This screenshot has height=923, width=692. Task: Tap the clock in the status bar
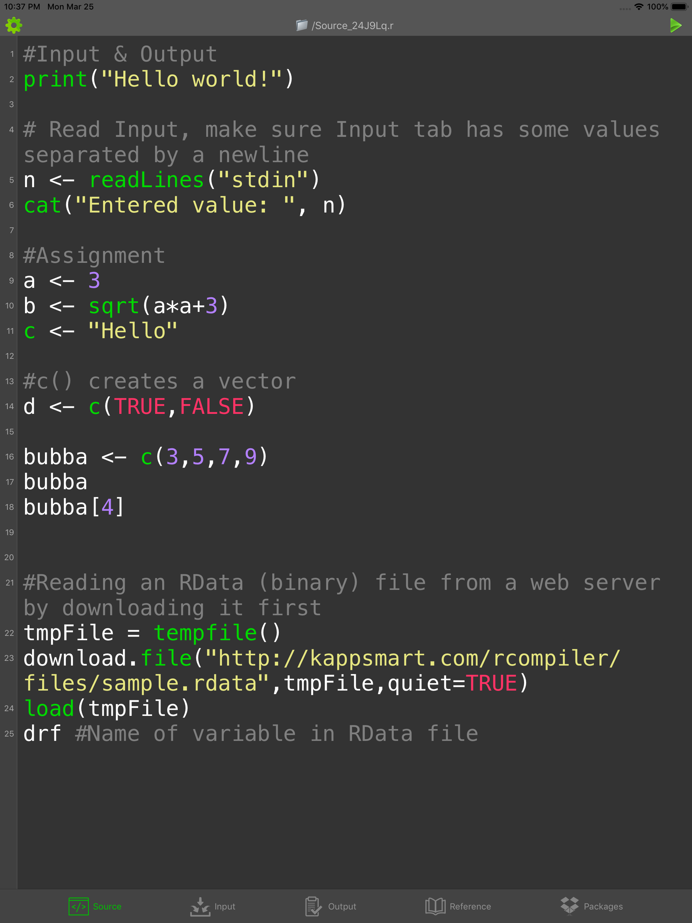click(x=23, y=7)
